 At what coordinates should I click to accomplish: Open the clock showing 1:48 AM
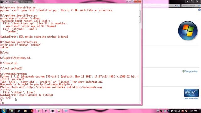(x=193, y=111)
